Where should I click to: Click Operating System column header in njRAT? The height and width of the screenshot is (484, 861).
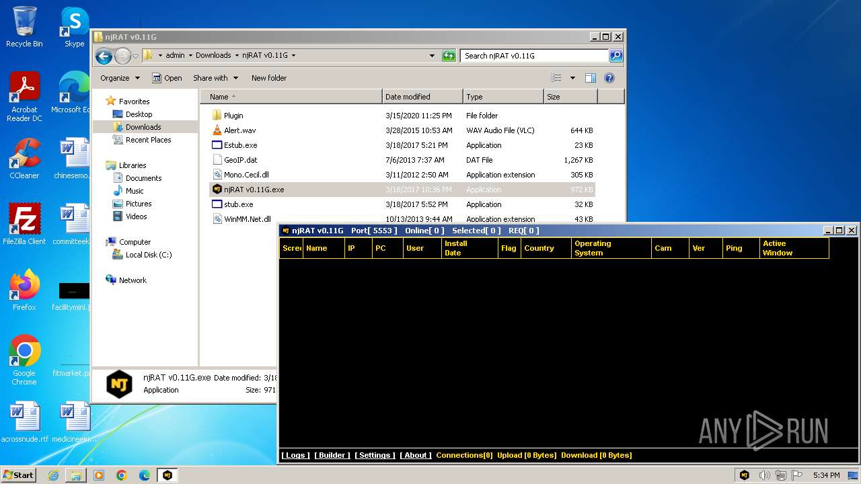tap(611, 248)
